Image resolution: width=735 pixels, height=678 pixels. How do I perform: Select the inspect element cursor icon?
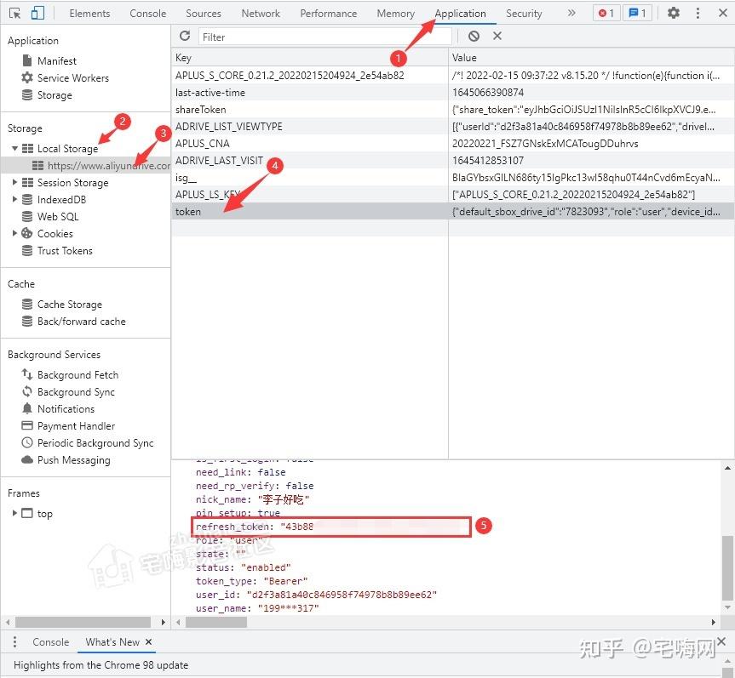pos(14,13)
